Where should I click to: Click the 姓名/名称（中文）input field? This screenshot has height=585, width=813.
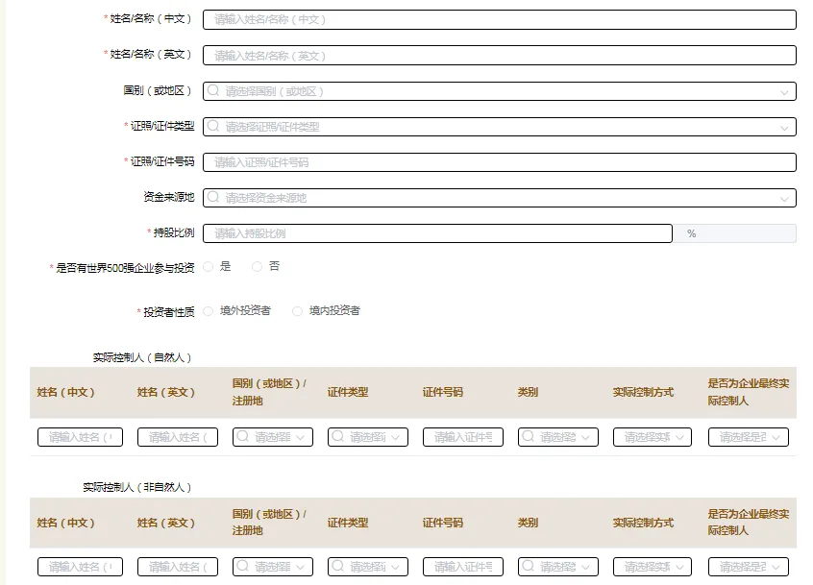click(500, 19)
